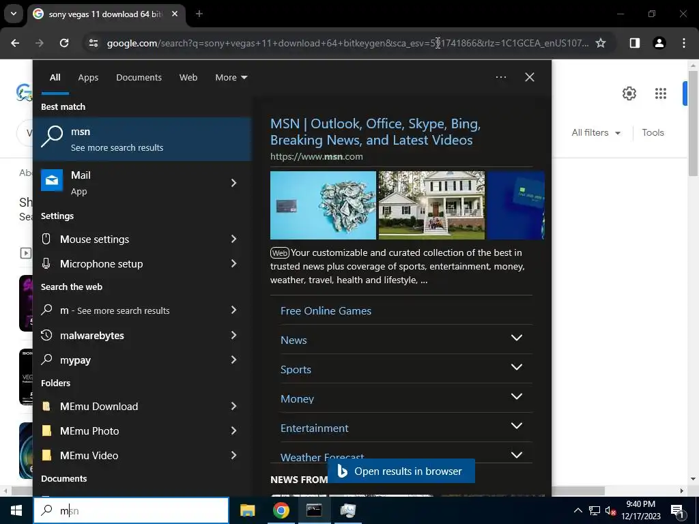Expand the MEmu Download arrow

(x=233, y=407)
